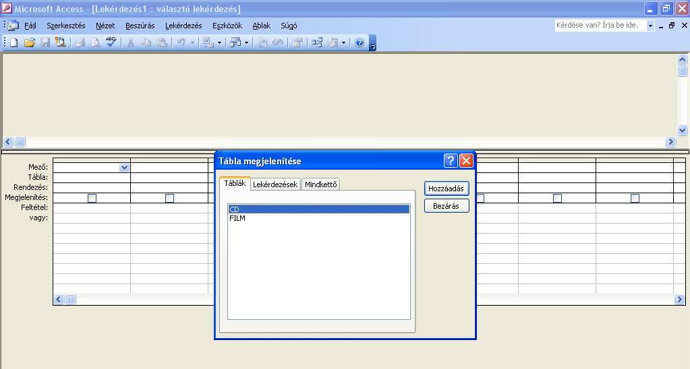Switch to the Táblák tab
The image size is (690, 369).
point(235,183)
